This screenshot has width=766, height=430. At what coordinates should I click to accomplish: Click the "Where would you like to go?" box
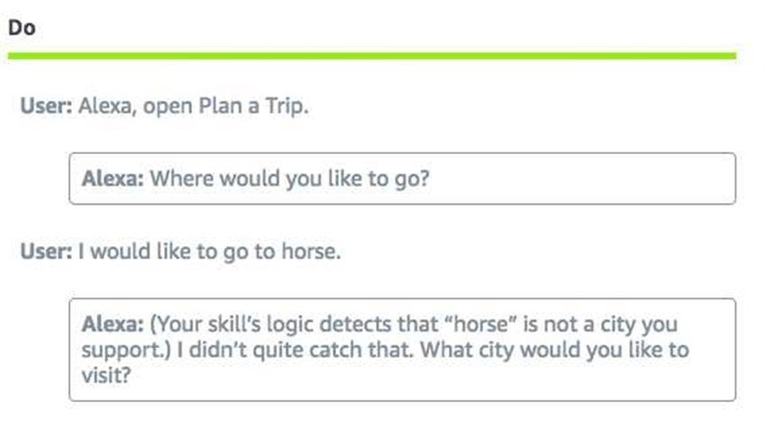[403, 178]
